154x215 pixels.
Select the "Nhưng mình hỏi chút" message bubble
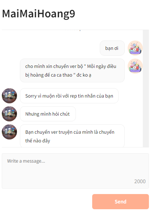point(48,114)
